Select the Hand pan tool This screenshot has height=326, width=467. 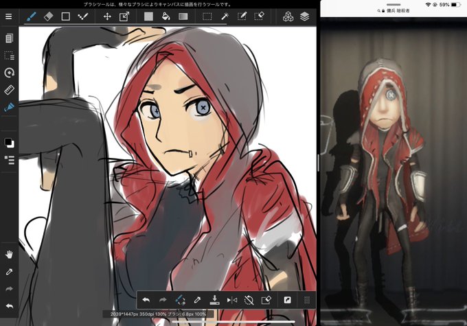click(9, 255)
